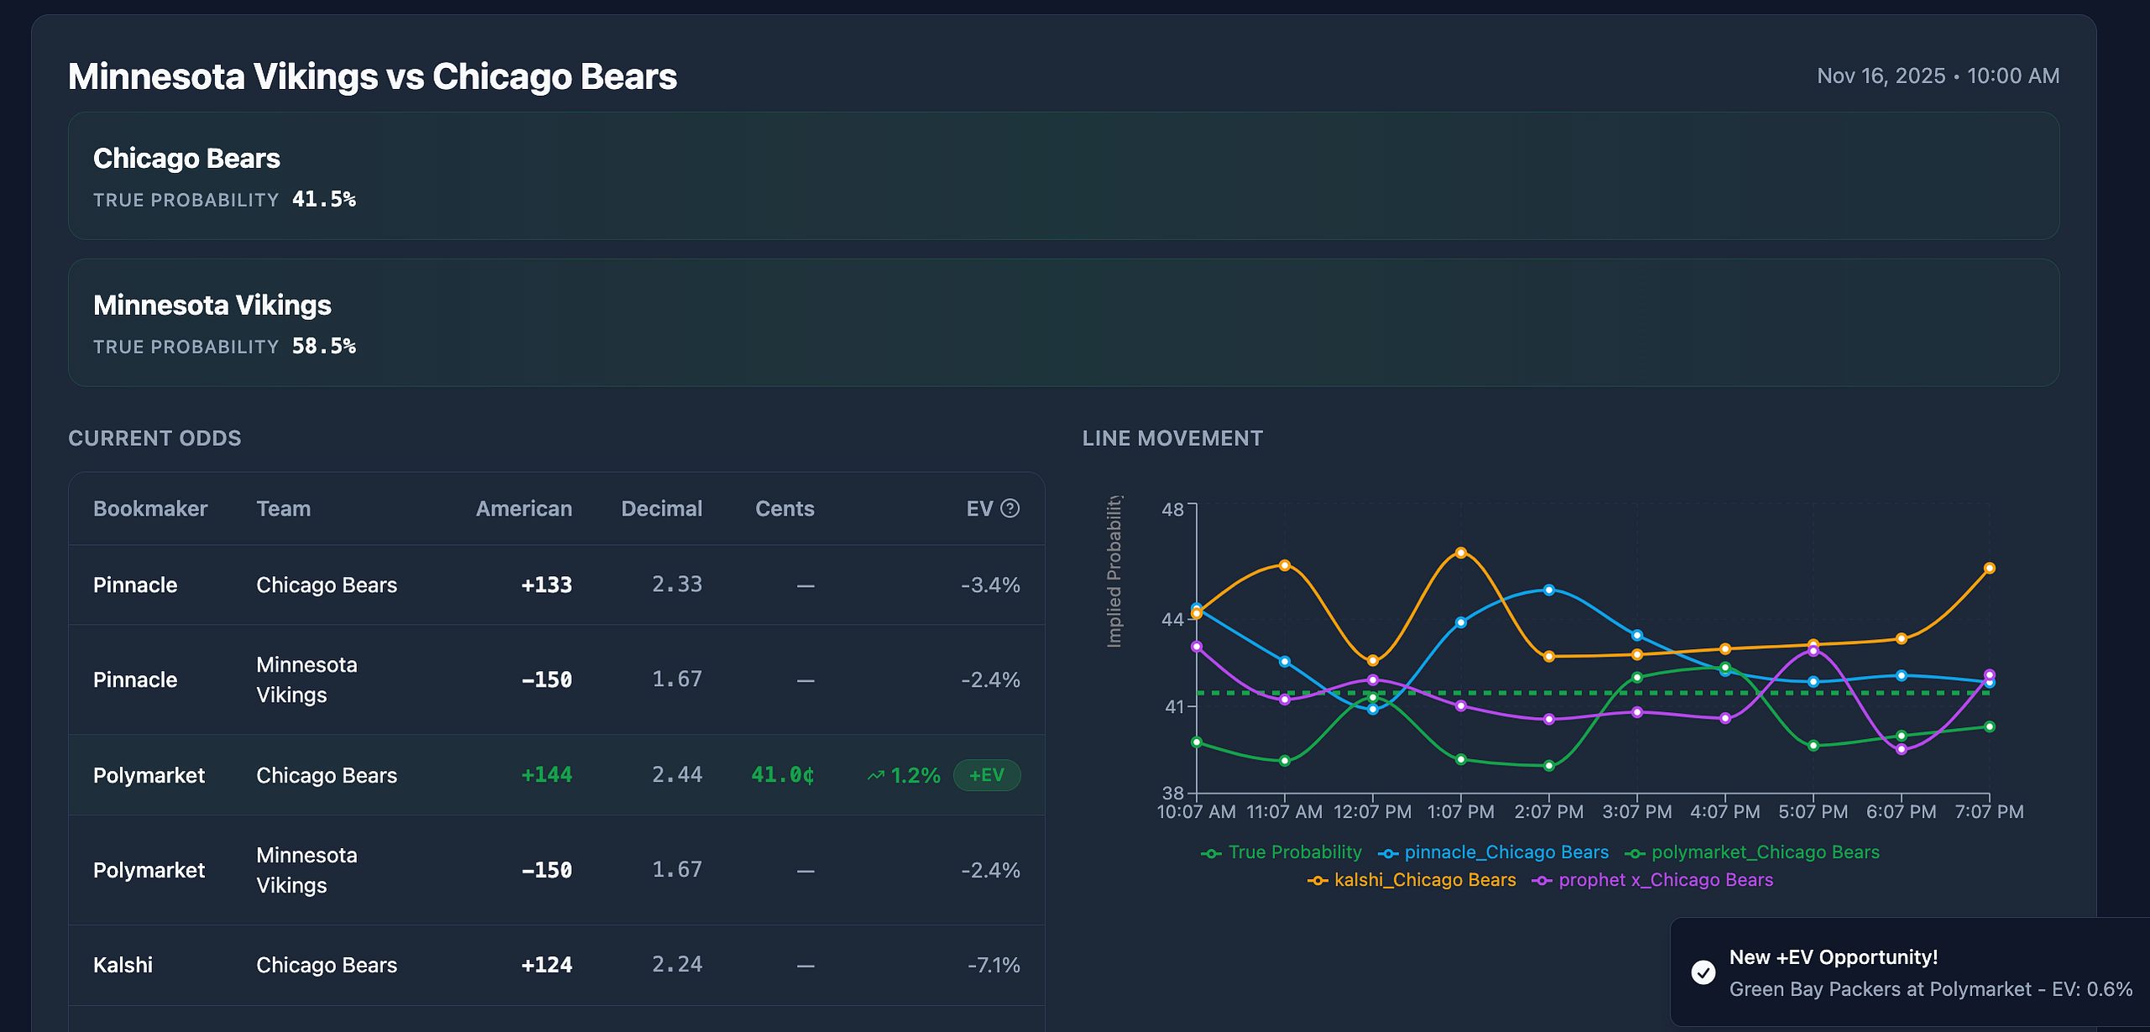Select the Minnesota Vikings true probability card
2150x1032 pixels.
1063,322
